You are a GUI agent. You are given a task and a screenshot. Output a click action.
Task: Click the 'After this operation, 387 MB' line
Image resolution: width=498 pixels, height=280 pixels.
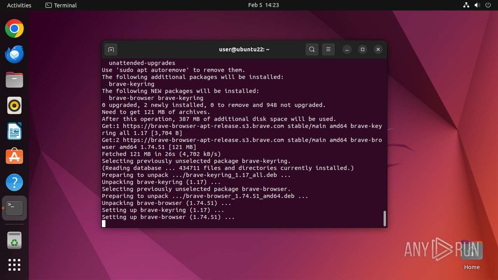(219, 119)
